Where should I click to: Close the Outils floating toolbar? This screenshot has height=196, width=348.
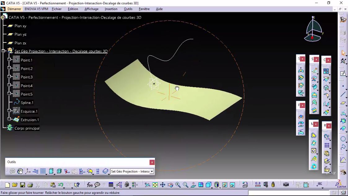click(x=152, y=162)
